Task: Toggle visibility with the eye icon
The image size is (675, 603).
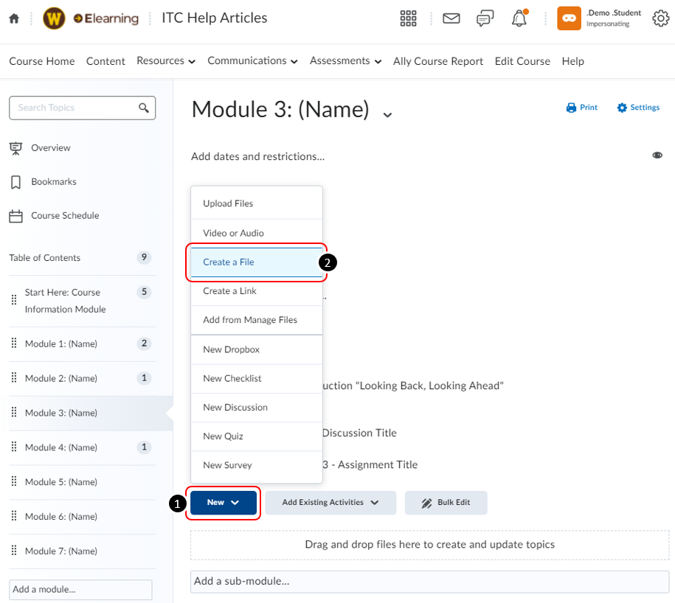Action: click(657, 155)
